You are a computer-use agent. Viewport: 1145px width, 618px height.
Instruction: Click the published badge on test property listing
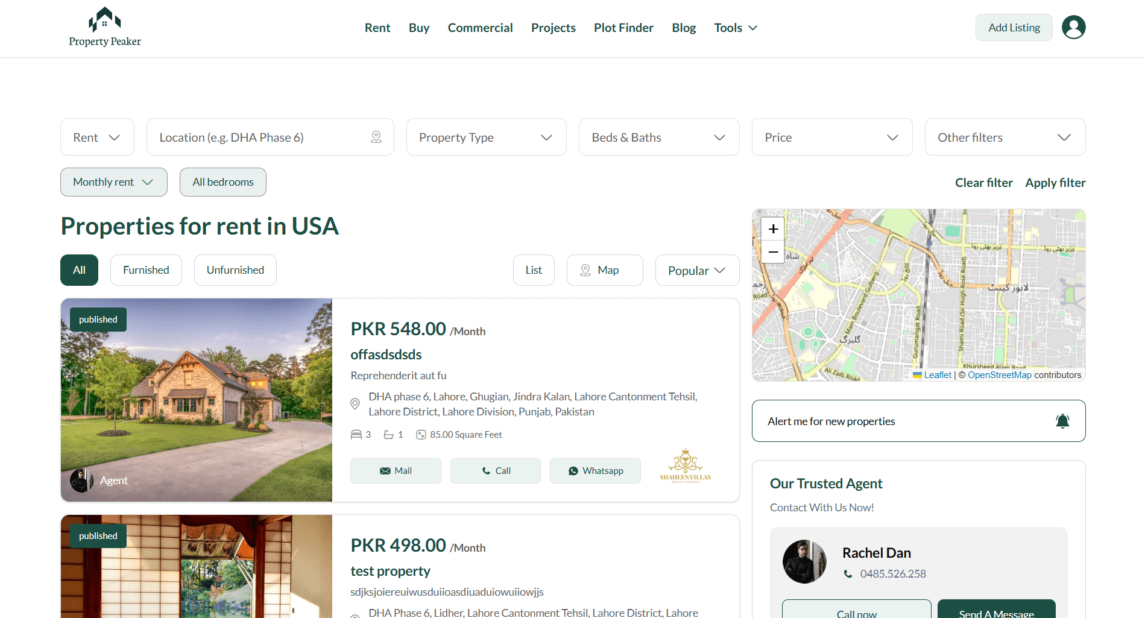pos(98,536)
